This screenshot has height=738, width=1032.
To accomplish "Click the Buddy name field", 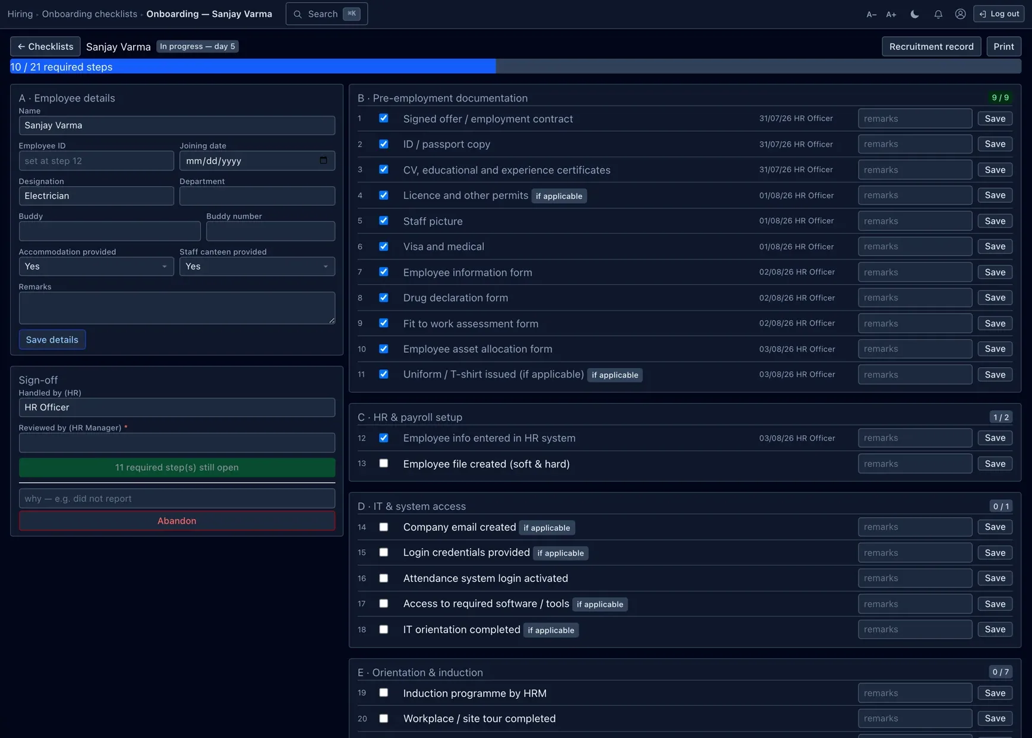I will (110, 231).
